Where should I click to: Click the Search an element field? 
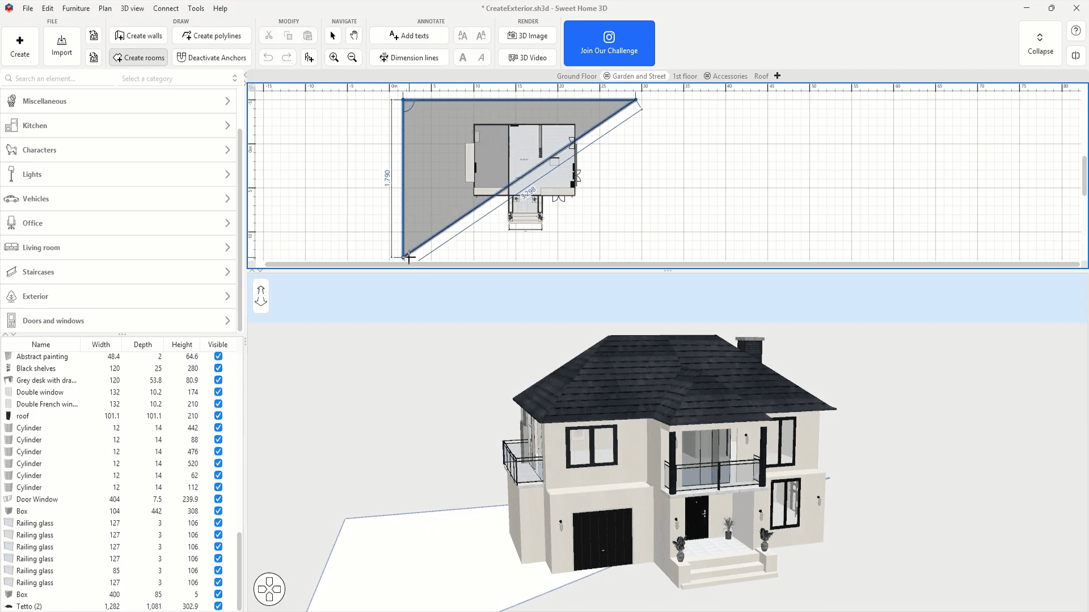tap(59, 78)
